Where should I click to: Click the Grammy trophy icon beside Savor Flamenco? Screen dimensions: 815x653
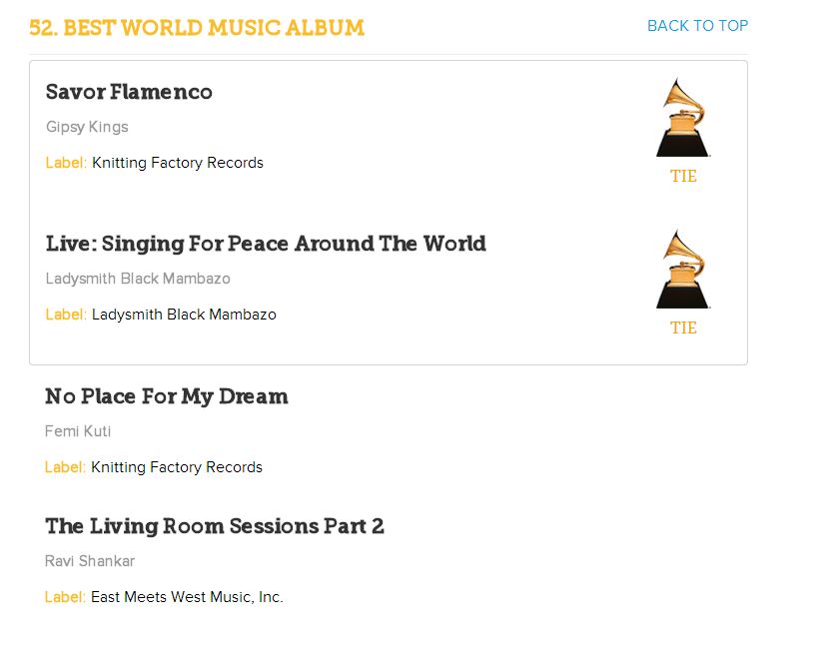click(x=683, y=118)
